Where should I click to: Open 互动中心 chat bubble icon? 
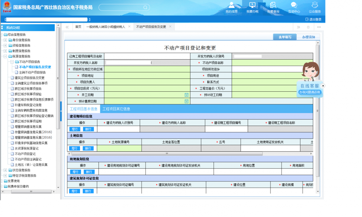(x=294, y=5)
